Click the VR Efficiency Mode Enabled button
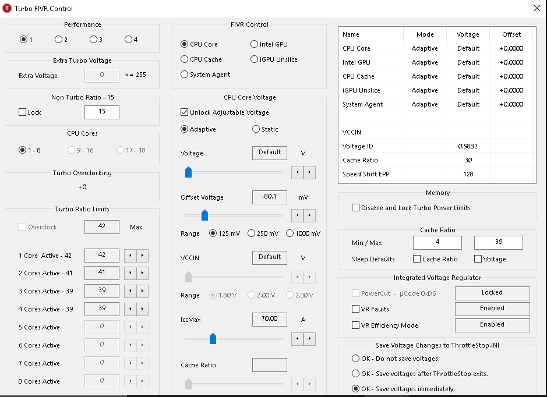This screenshot has width=547, height=397. [492, 325]
